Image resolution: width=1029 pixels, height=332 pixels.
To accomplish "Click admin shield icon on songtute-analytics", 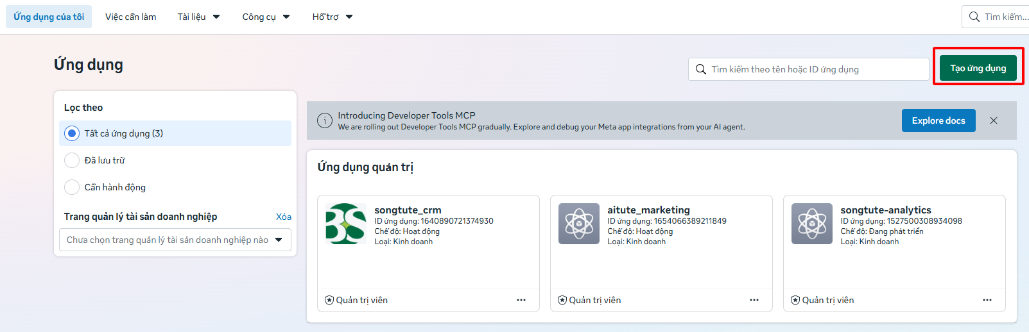I will pos(795,300).
